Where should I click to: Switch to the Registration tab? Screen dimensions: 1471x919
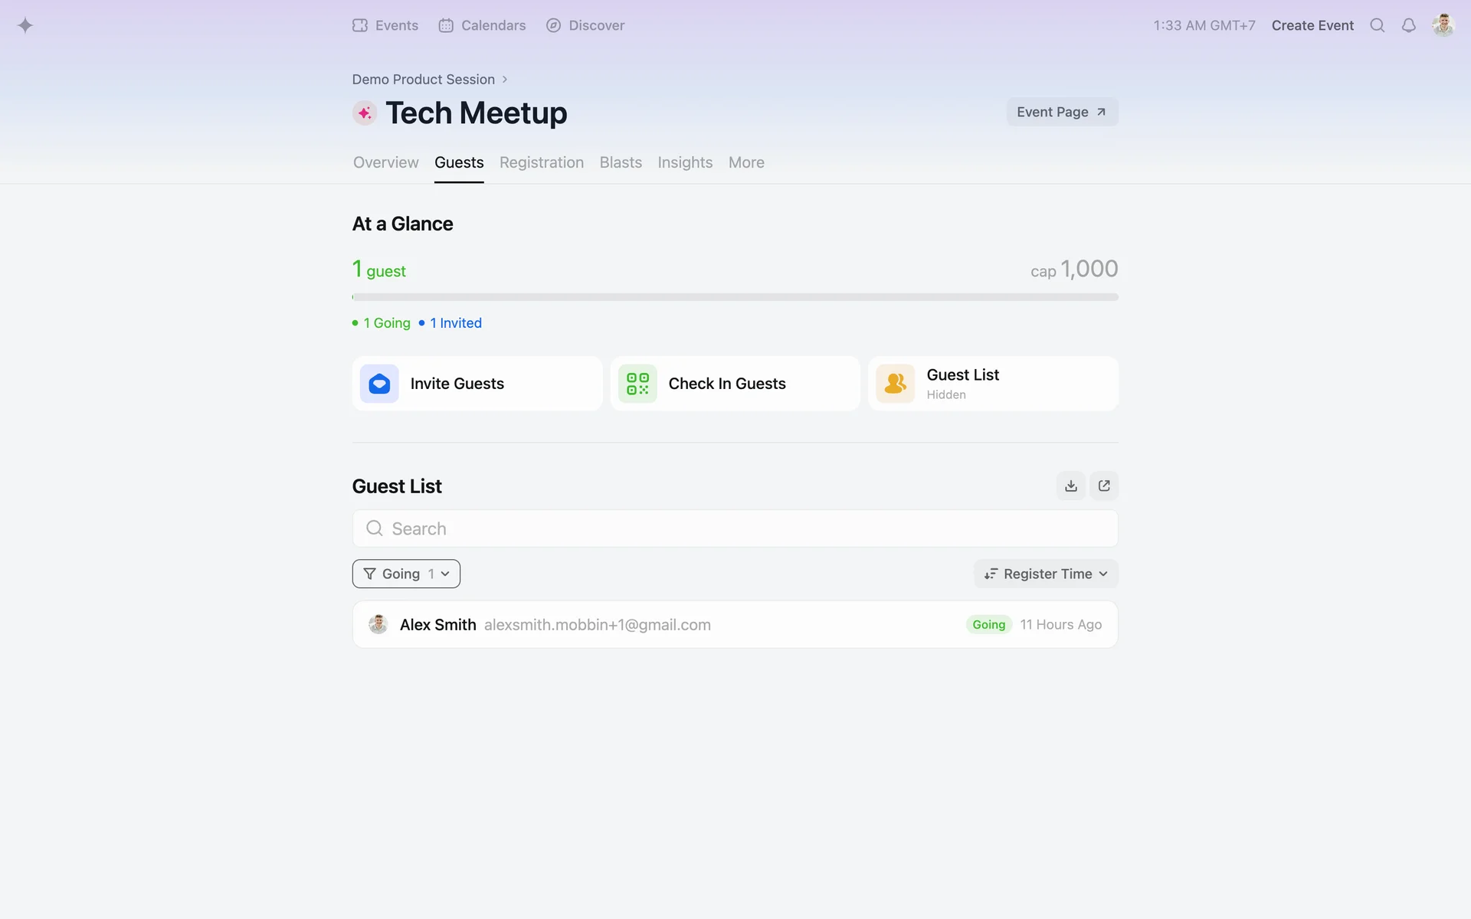coord(542,162)
